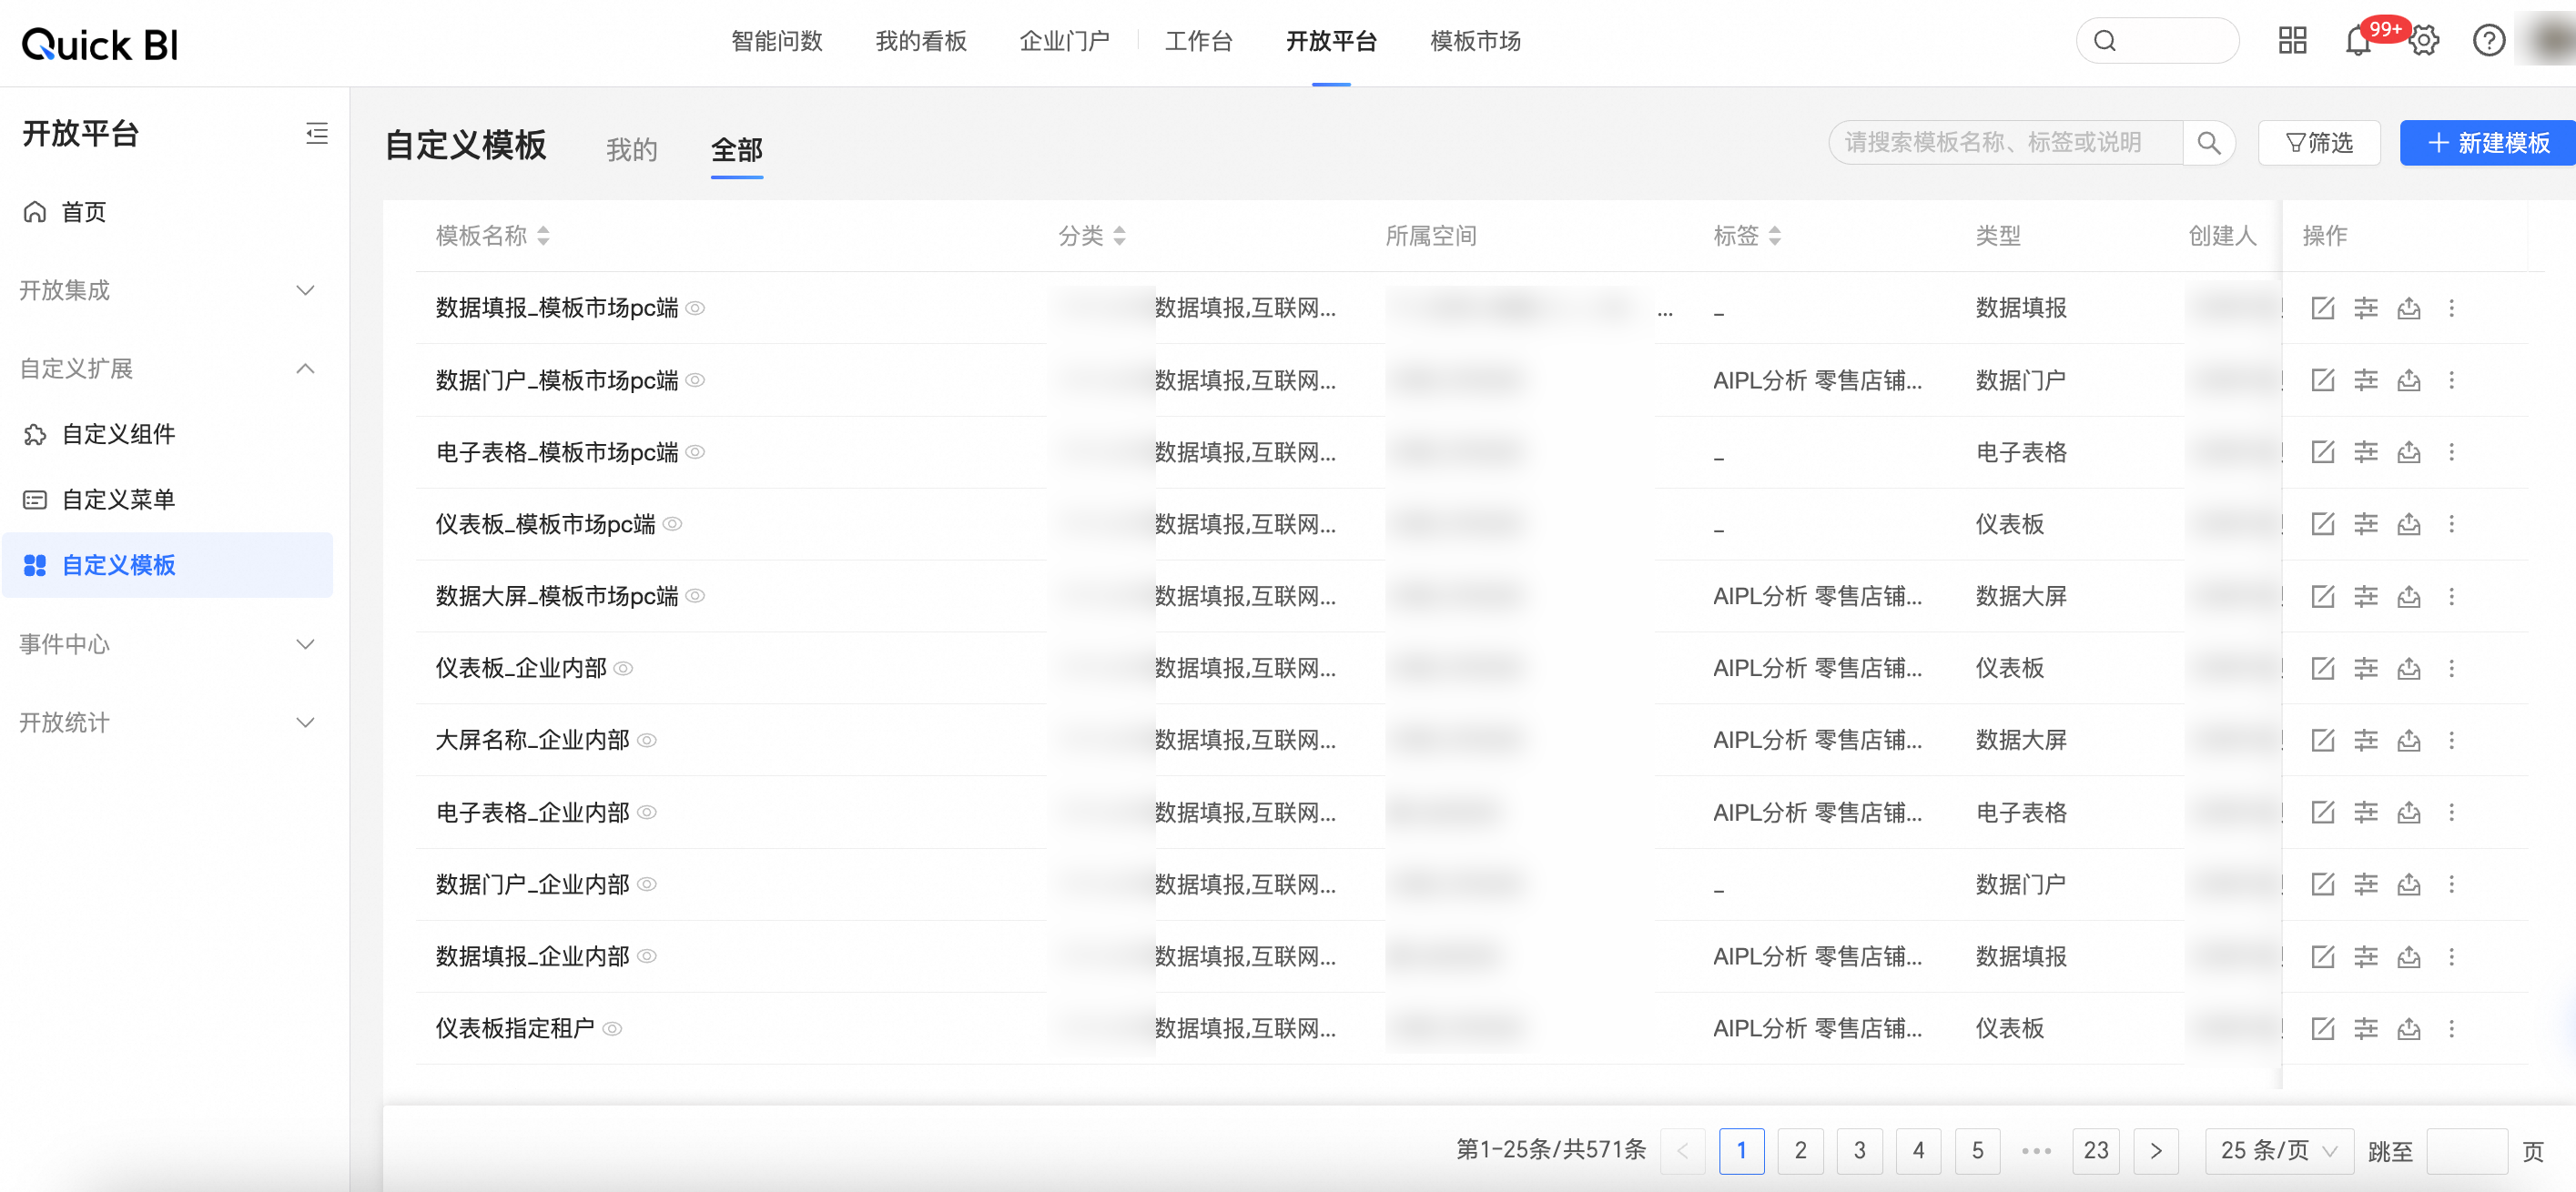The image size is (2576, 1192).
Task: Edit the 数据门户_企业内部 template
Action: [2323, 884]
